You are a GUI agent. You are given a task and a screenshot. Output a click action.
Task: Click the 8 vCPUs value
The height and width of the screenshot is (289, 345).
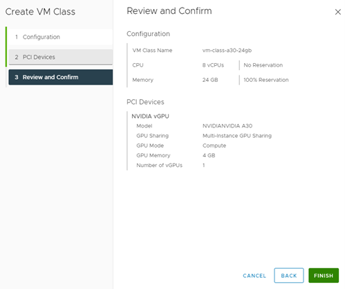213,65
